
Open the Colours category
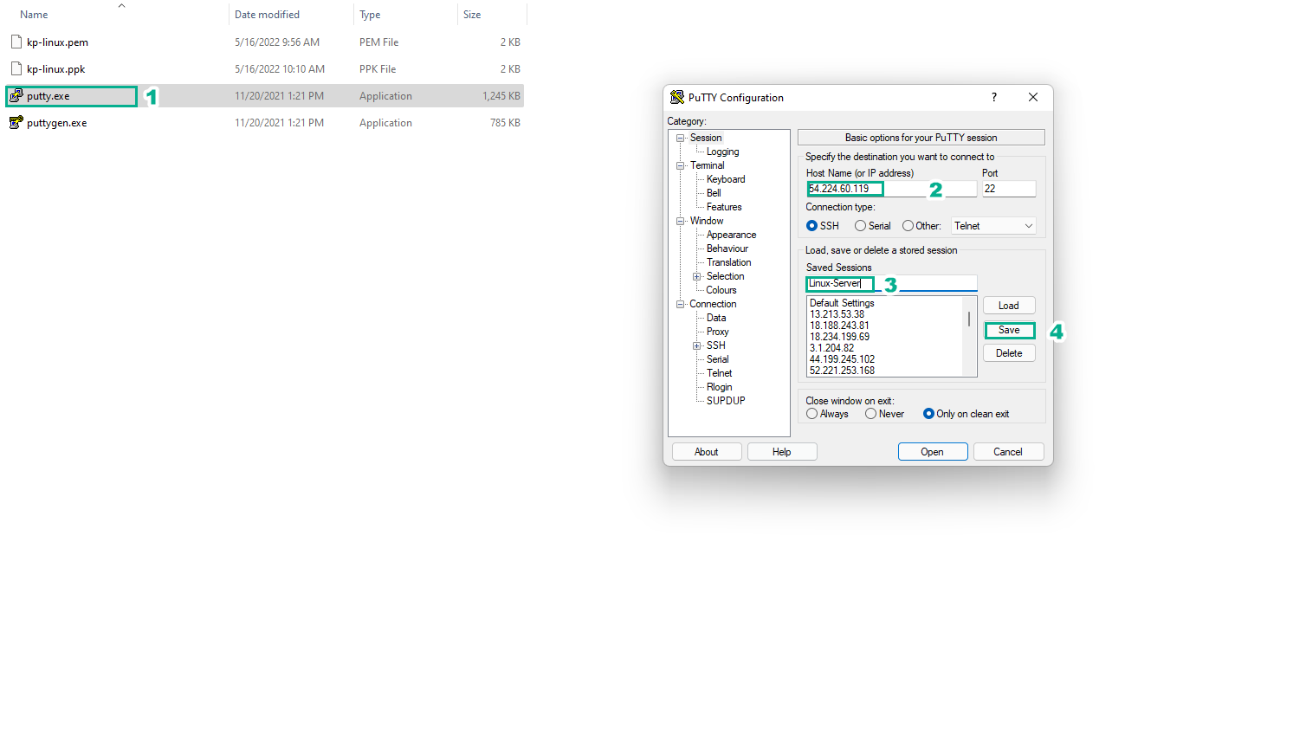[721, 290]
